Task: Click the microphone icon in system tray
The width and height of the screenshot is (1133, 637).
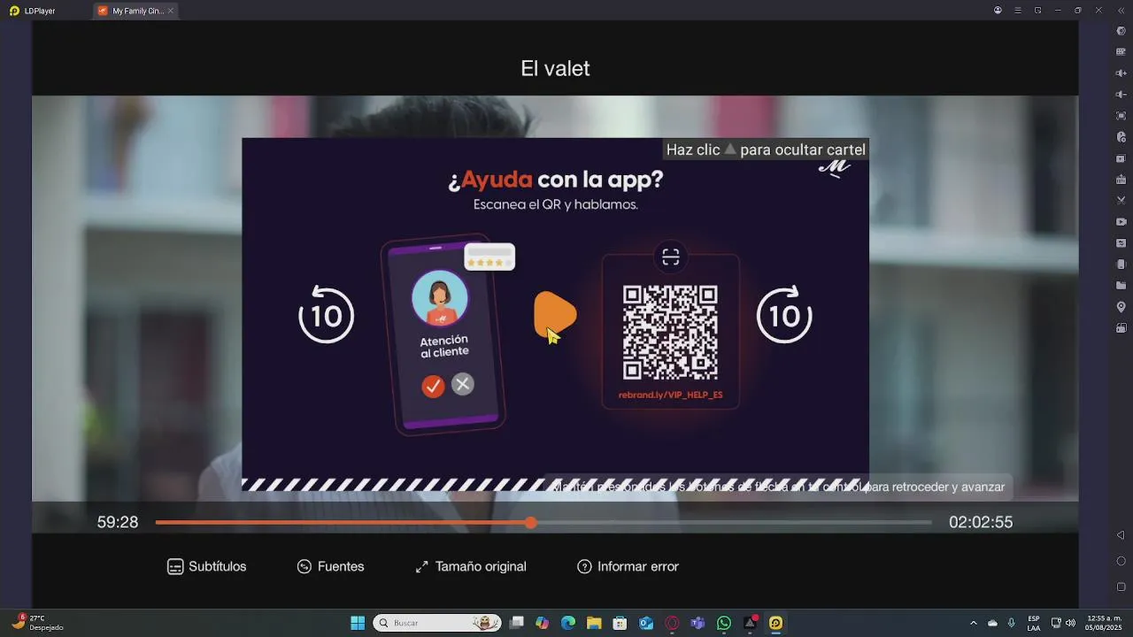Action: [1011, 623]
